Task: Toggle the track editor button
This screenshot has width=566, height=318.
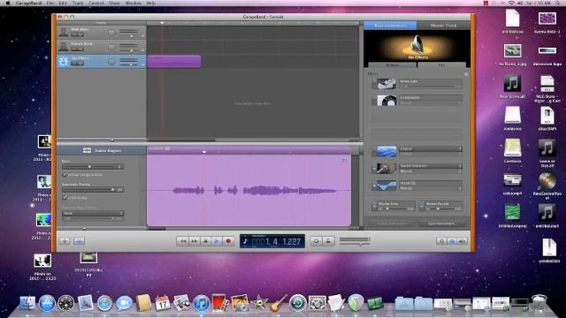Action: click(x=79, y=241)
